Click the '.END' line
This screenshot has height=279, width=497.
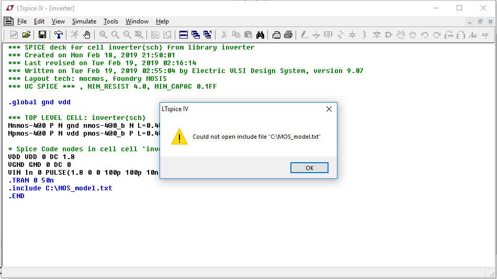tap(16, 196)
